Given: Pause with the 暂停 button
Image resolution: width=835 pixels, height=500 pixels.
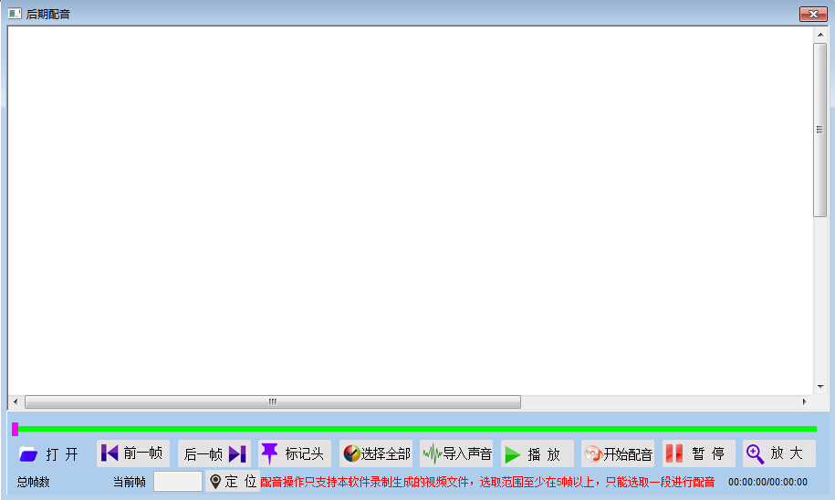Looking at the screenshot, I should (x=699, y=453).
